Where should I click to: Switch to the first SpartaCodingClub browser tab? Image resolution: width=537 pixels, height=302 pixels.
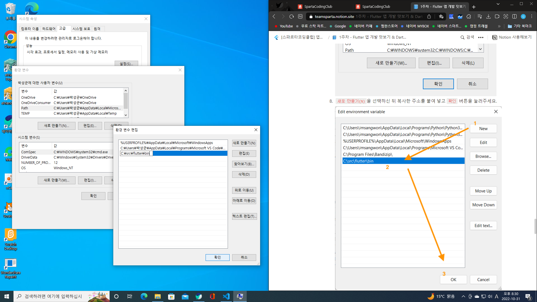[318, 7]
